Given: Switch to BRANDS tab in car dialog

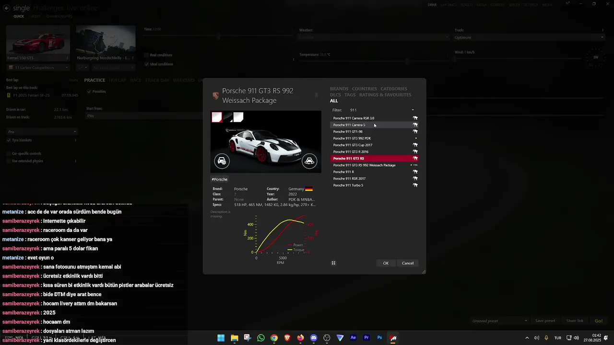Looking at the screenshot, I should click(x=339, y=89).
